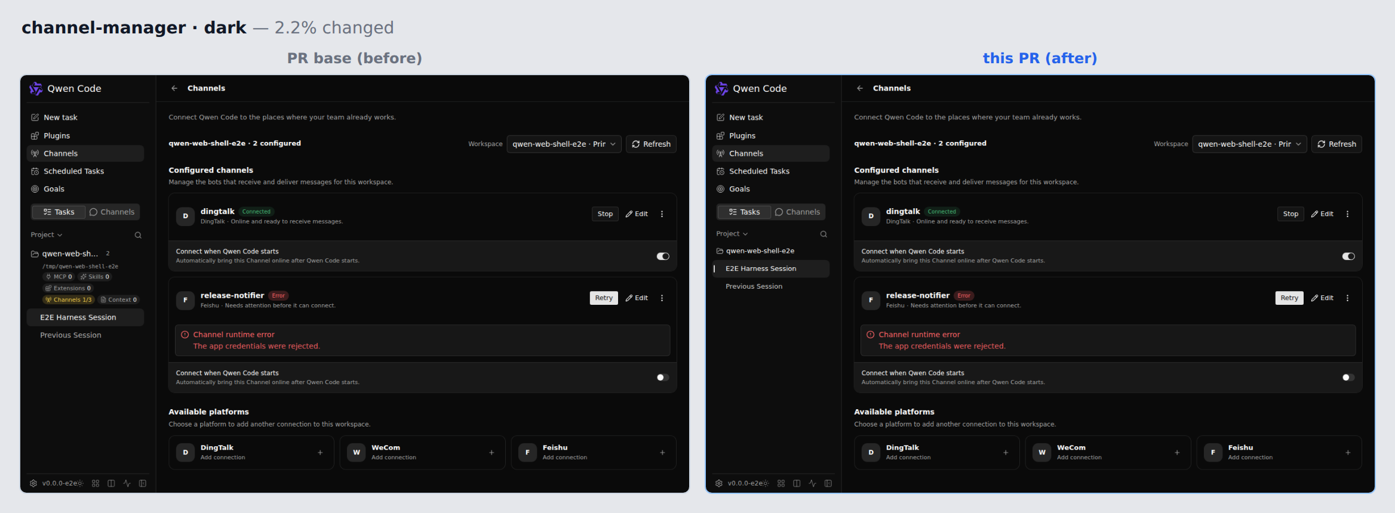The height and width of the screenshot is (513, 1395).
Task: Click the plus on the Feishu platform card, before panel
Action: [662, 453]
